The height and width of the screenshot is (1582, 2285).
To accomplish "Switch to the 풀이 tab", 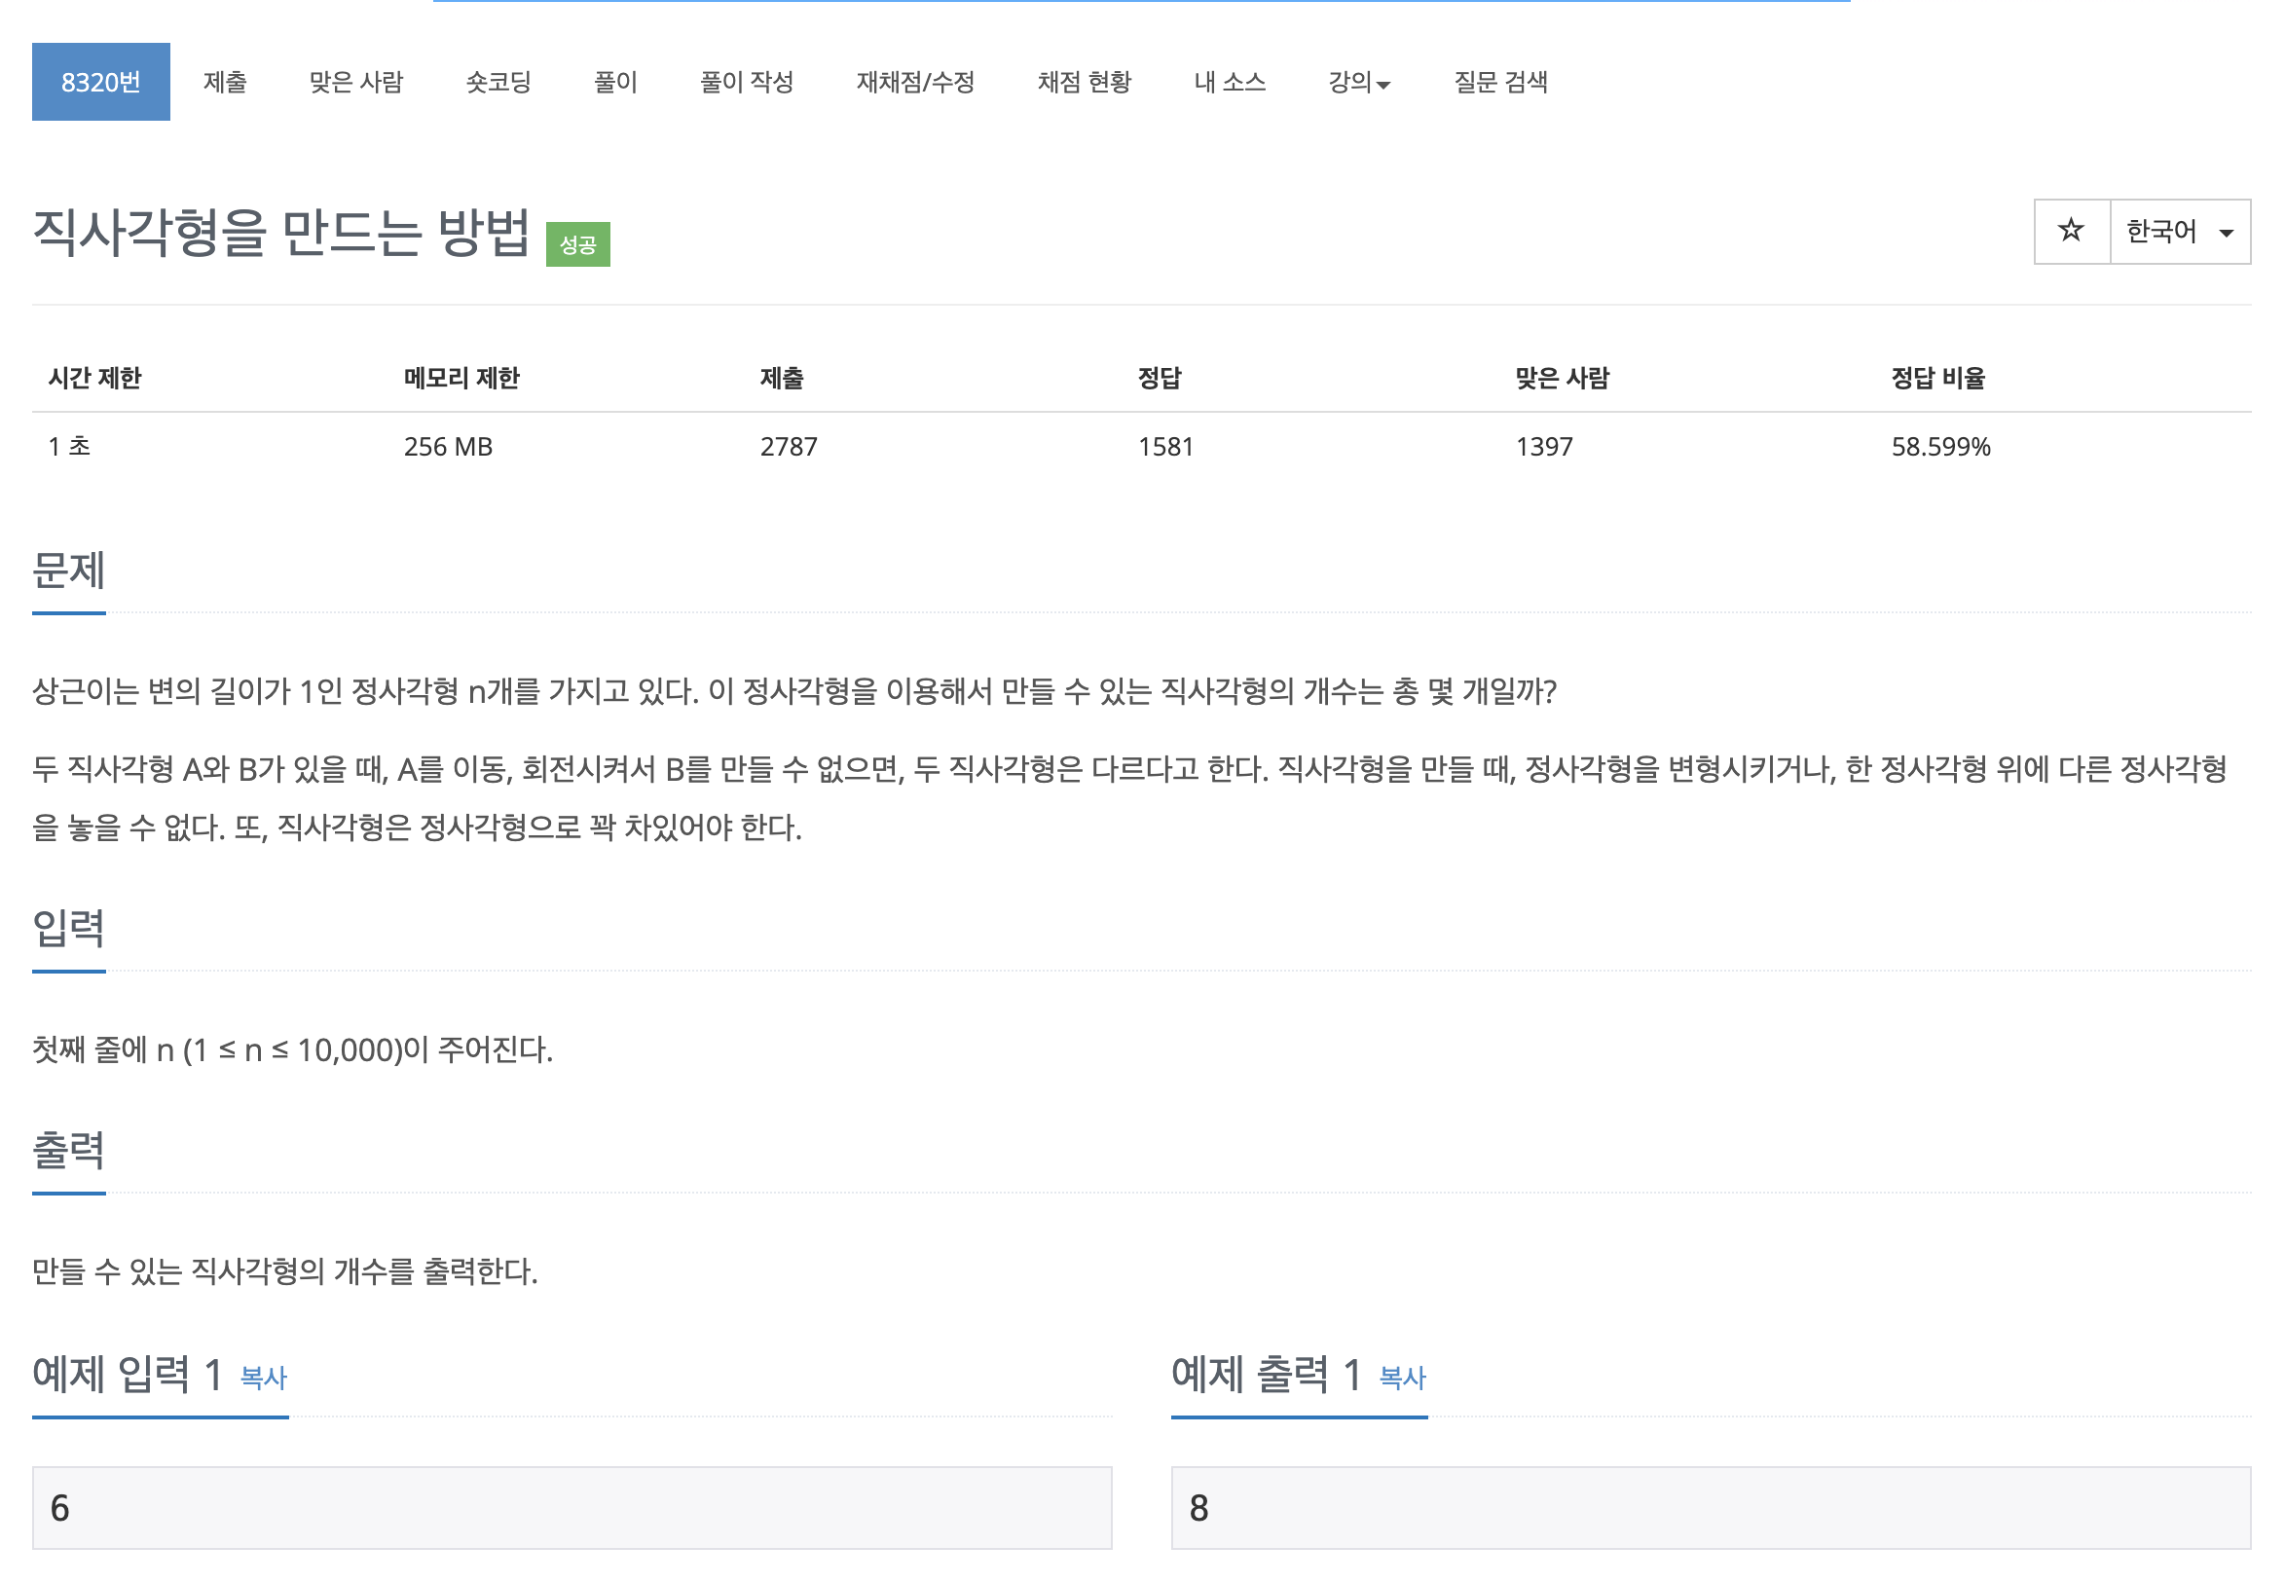I will point(614,83).
